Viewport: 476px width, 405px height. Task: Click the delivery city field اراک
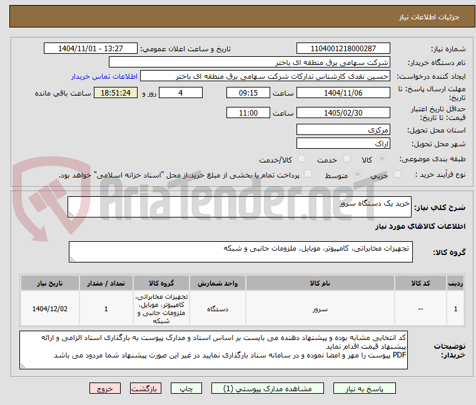point(343,144)
